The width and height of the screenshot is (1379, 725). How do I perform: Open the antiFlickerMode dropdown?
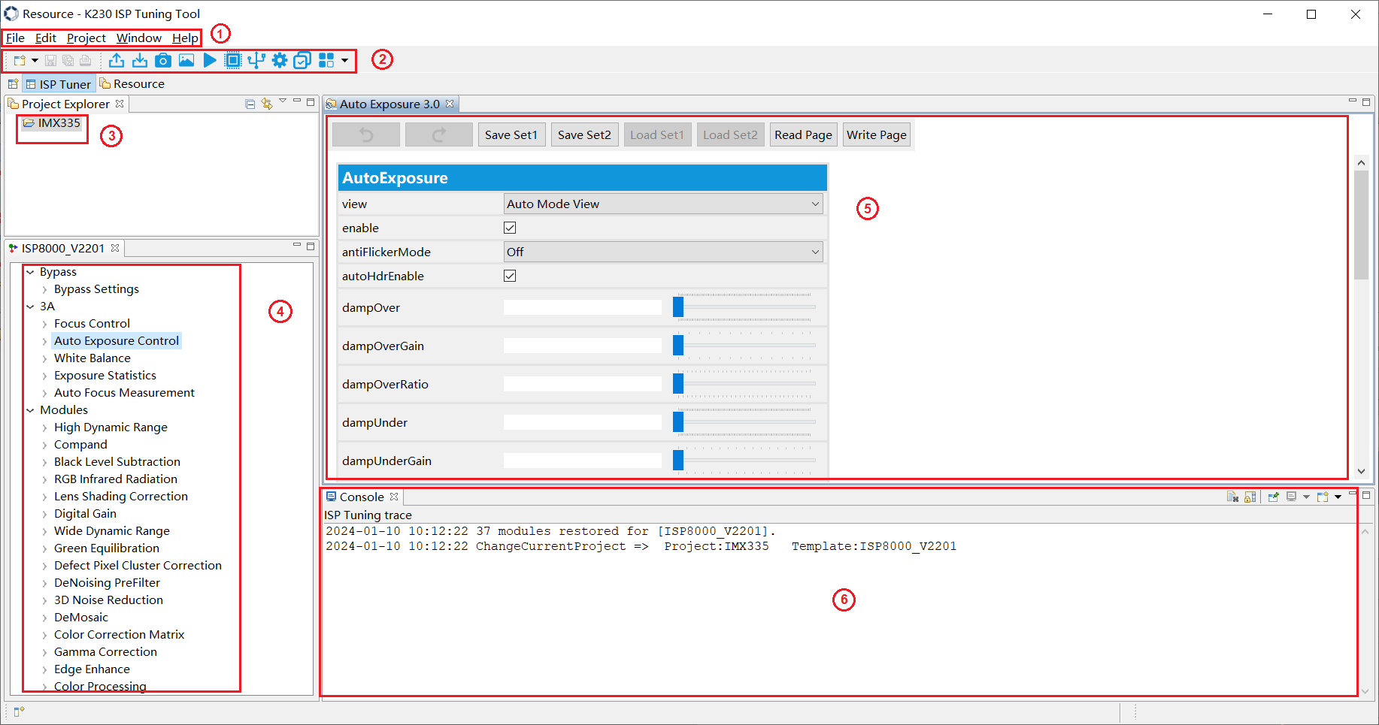click(662, 252)
